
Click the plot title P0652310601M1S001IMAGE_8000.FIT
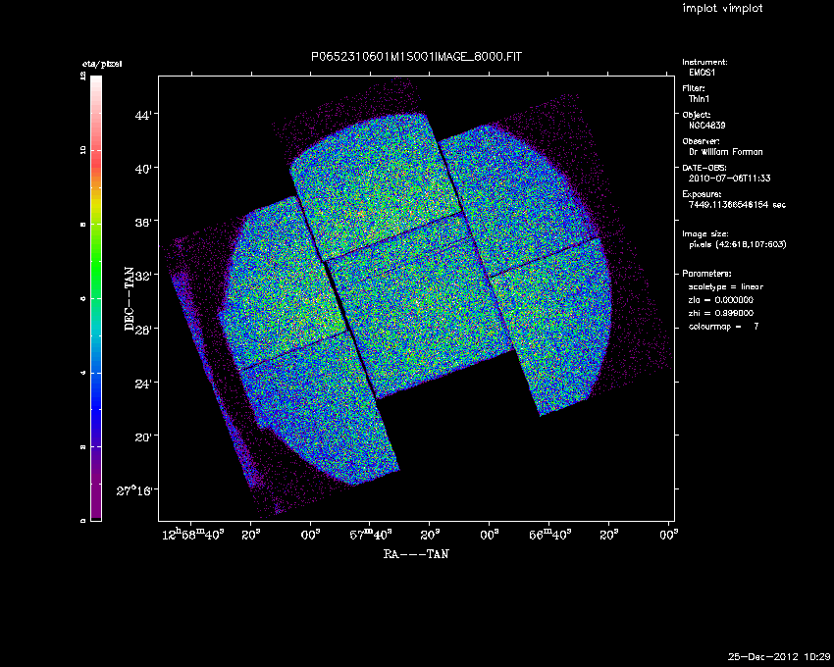(416, 56)
